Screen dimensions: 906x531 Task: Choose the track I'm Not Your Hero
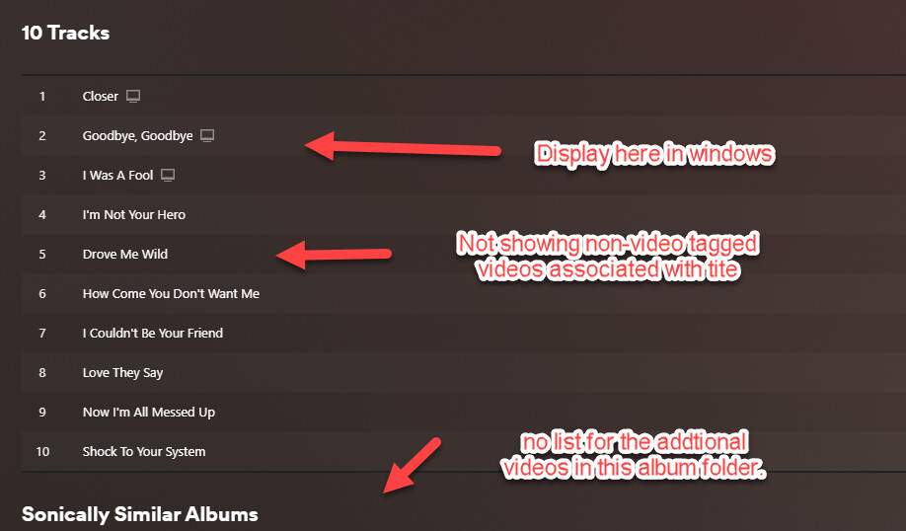134,214
